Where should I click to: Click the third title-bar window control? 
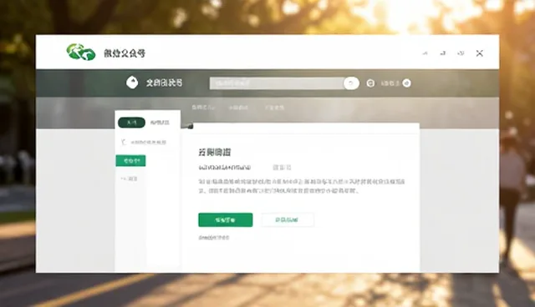(461, 53)
